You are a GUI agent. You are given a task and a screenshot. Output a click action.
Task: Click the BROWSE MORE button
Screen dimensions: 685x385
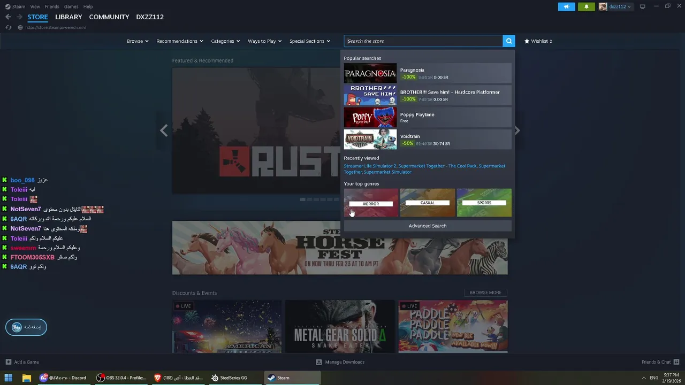click(485, 292)
